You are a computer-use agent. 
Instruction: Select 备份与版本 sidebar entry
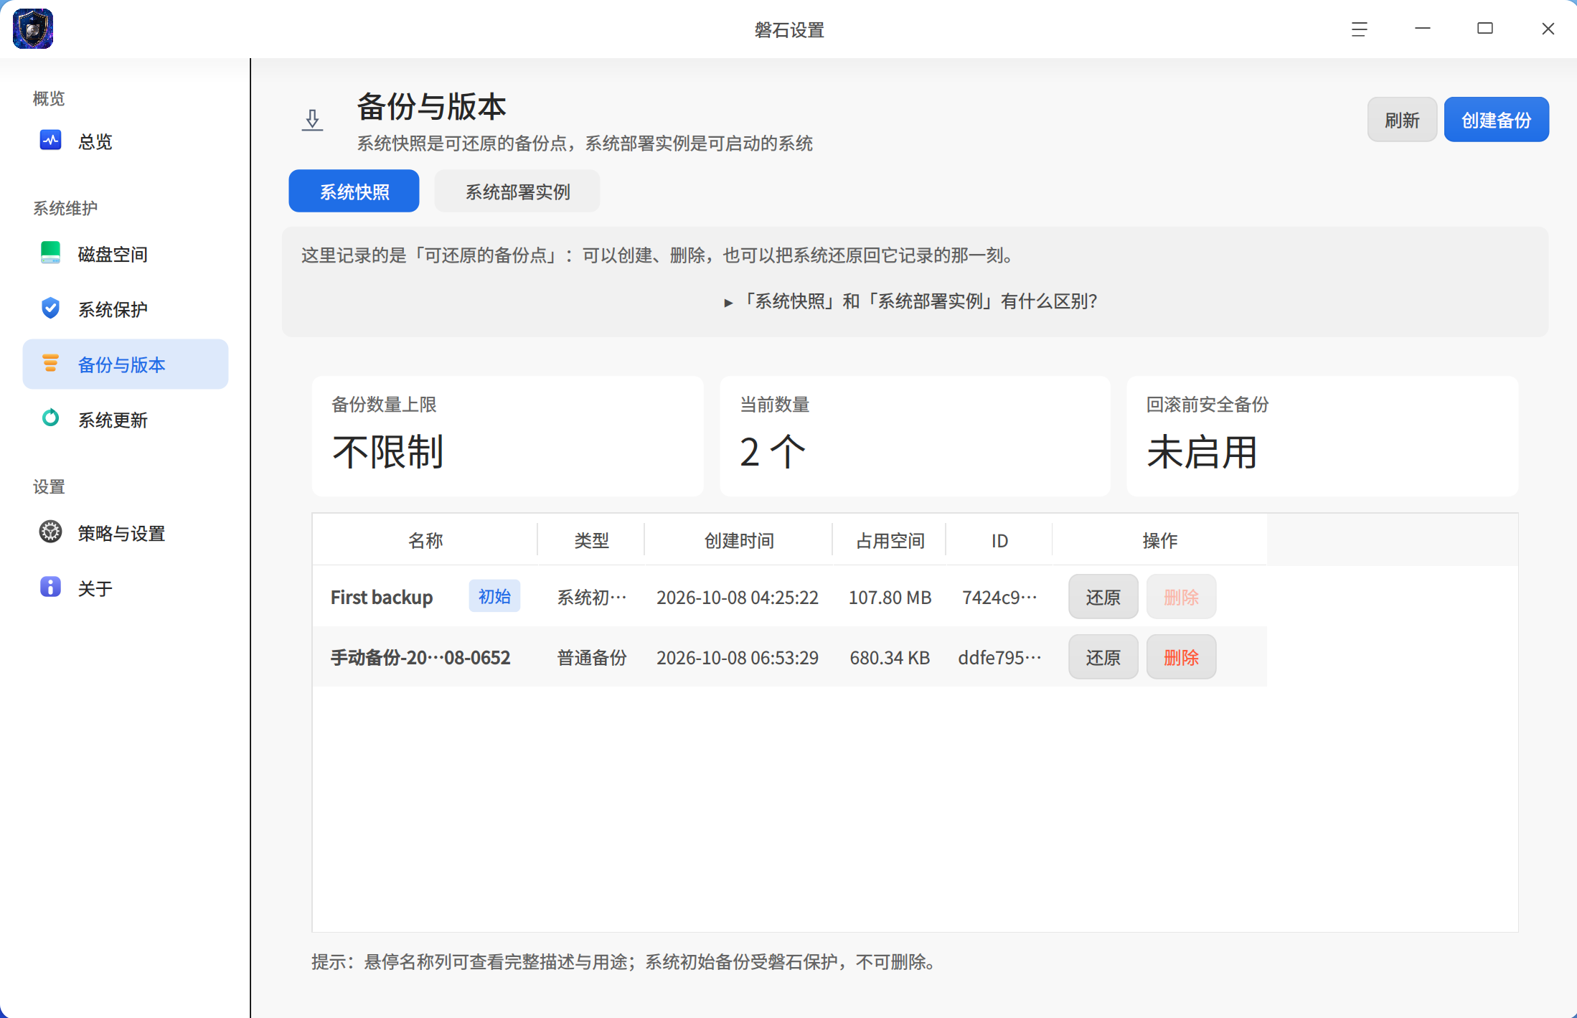click(x=126, y=364)
